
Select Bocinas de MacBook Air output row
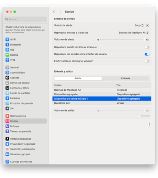[102, 90]
